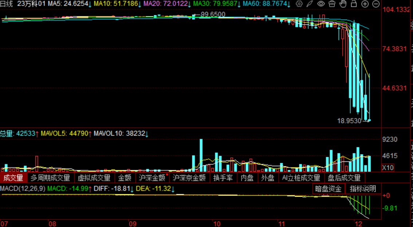This screenshot has height=227, width=413.
Task: Click the MACD(12,26,9) indicator label
Action: pos(23,188)
